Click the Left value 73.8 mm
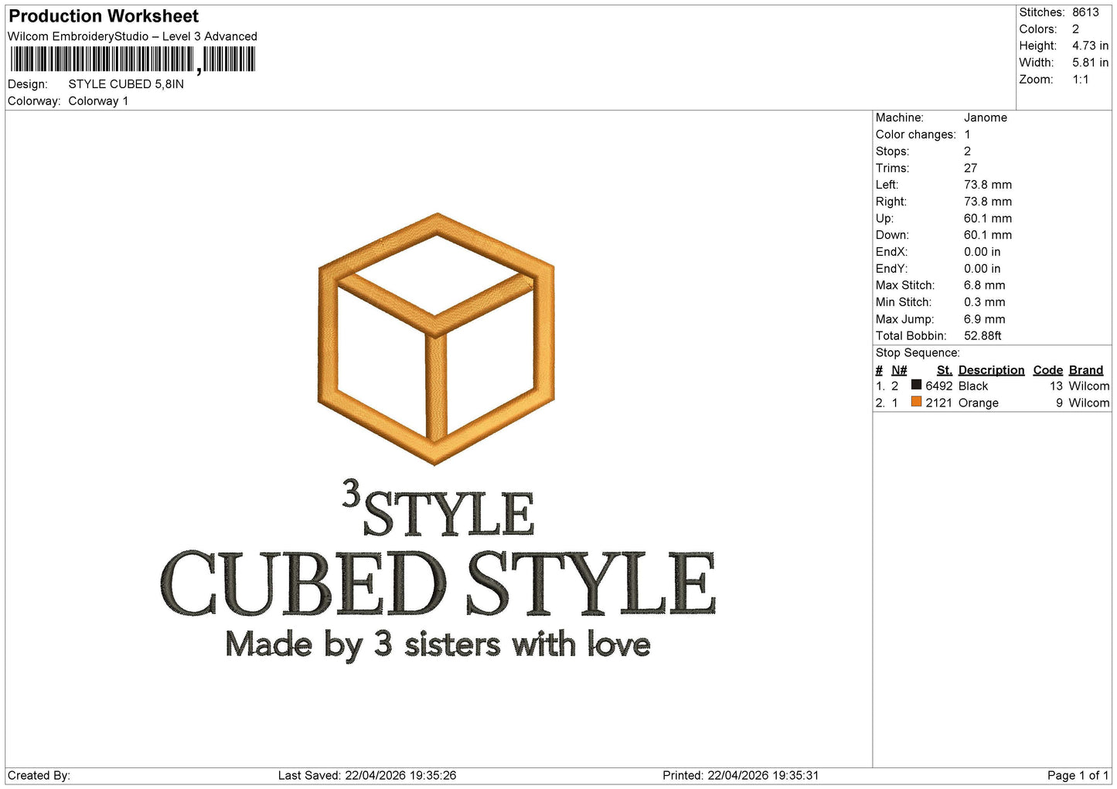The width and height of the screenshot is (1117, 789). pyautogui.click(x=987, y=185)
